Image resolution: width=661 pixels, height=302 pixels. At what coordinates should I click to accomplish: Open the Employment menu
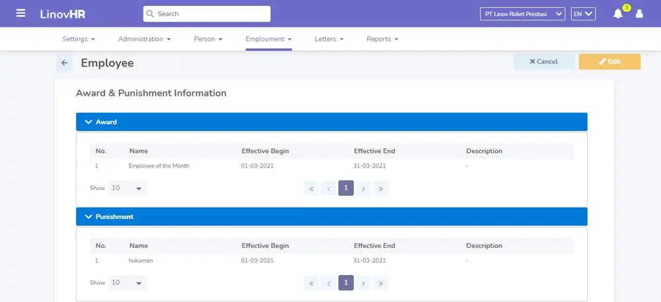coord(268,39)
